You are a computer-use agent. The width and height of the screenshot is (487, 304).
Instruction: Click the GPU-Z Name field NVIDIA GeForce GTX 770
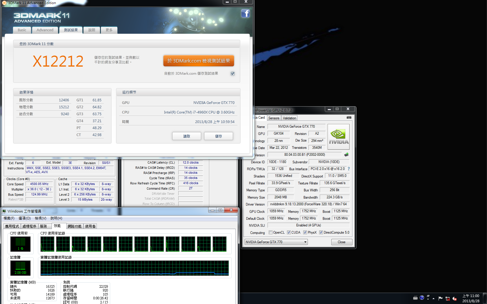pyautogui.click(x=296, y=127)
